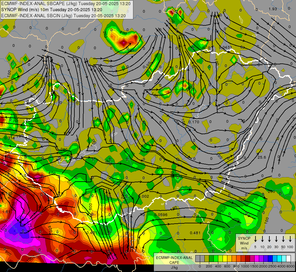The height and width of the screenshot is (272, 296).
Task: Select the dark blue swatch in CAPE legend
Action: pyautogui.click(x=270, y=258)
